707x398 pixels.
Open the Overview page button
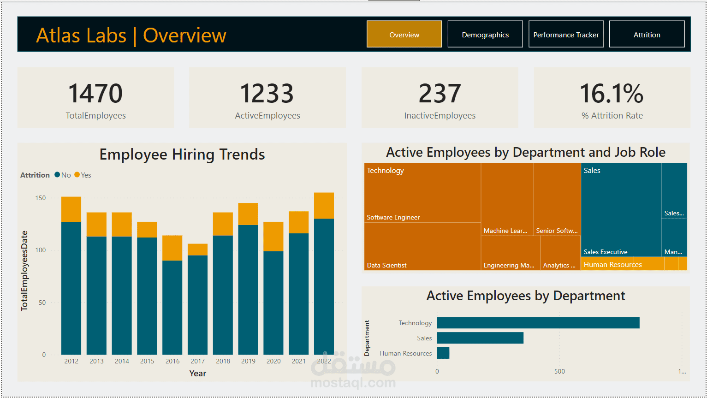tap(404, 34)
